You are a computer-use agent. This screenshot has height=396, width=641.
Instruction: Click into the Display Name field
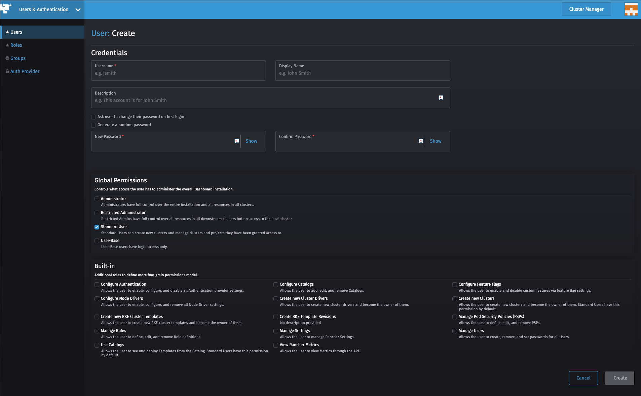click(x=363, y=73)
